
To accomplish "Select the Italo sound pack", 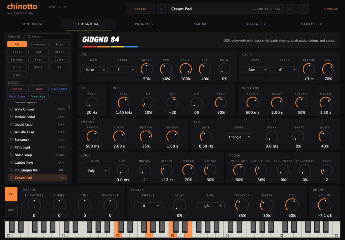I will tap(38, 89).
